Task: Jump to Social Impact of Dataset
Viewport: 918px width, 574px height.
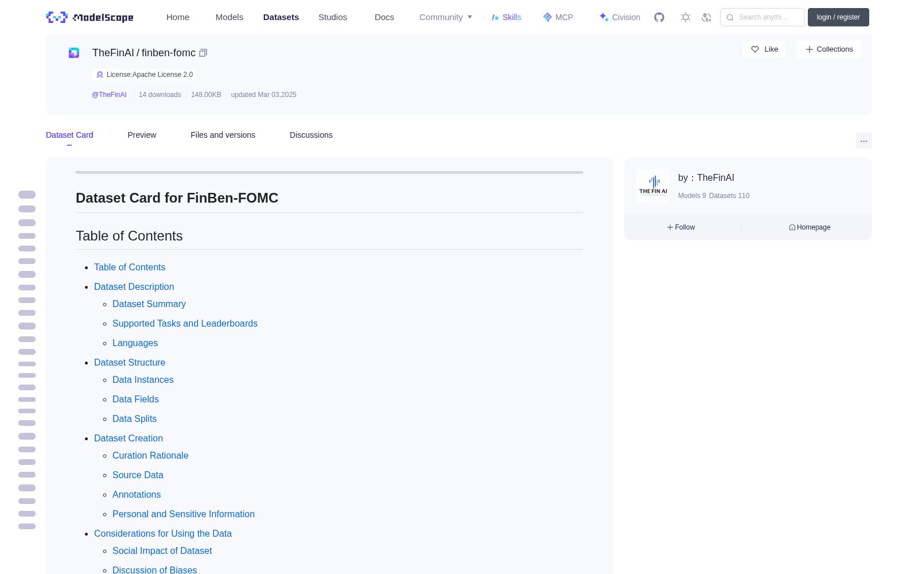Action: (x=162, y=551)
